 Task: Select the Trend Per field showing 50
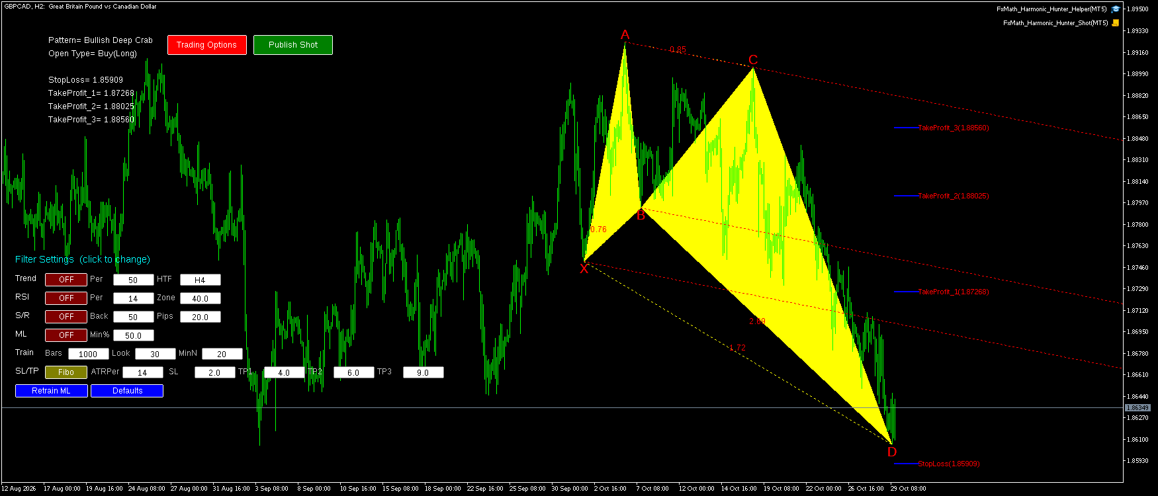(134, 280)
